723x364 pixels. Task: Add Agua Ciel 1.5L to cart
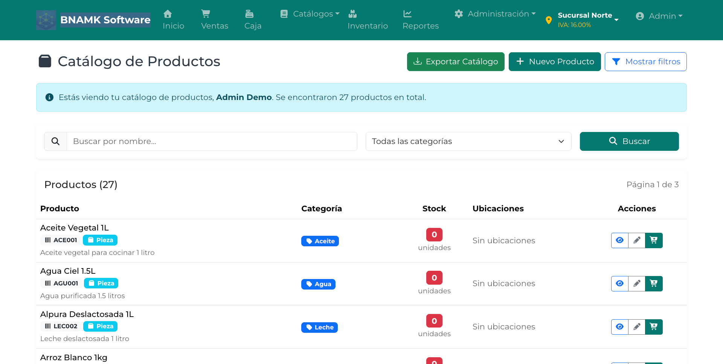[654, 284]
